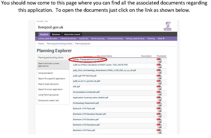Open 15J191- Topographical Survey.pdf link
Viewport: 211px width, 138px height.
pyautogui.click(x=88, y=59)
